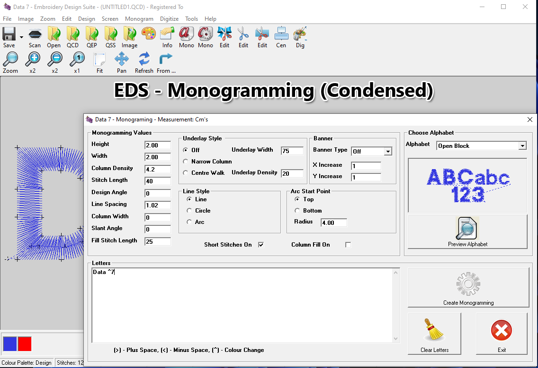Viewport: 538px width, 368px height.
Task: Click the x2 zoom-out minus magnifier
Action: (55, 60)
